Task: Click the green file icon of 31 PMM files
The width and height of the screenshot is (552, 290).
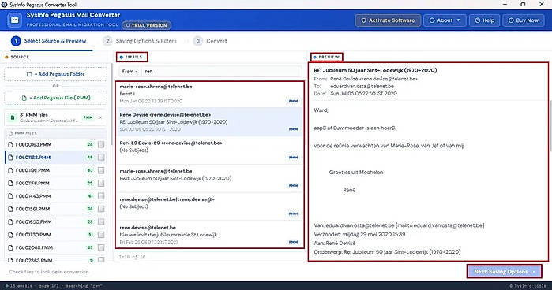Action: click(x=13, y=117)
